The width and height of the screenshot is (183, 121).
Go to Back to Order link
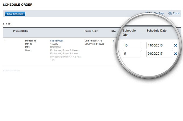pos(13,70)
